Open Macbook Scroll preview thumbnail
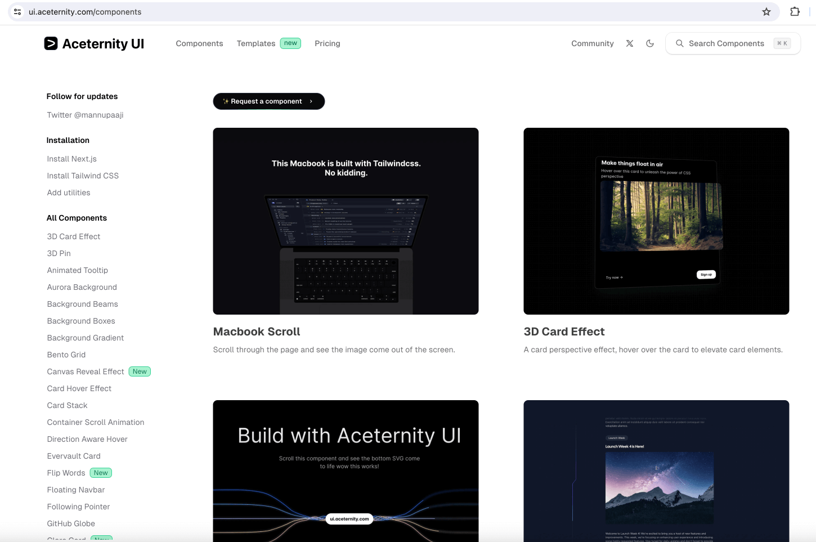 (346, 221)
